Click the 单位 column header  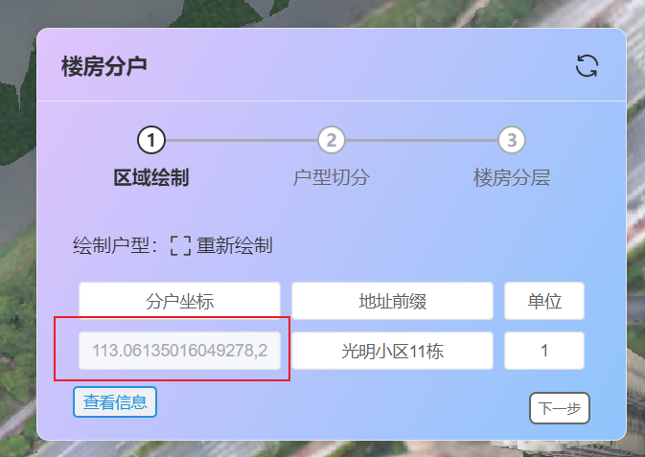point(544,301)
